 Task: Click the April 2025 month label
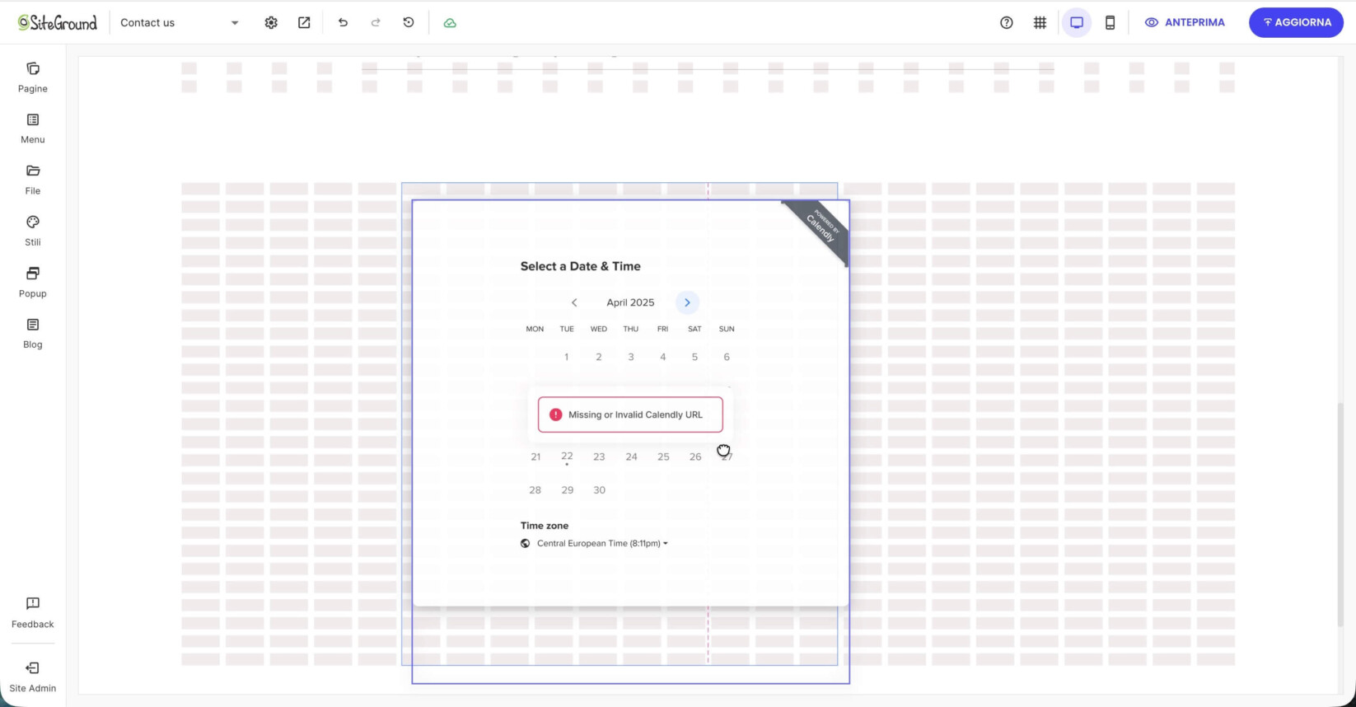(630, 302)
